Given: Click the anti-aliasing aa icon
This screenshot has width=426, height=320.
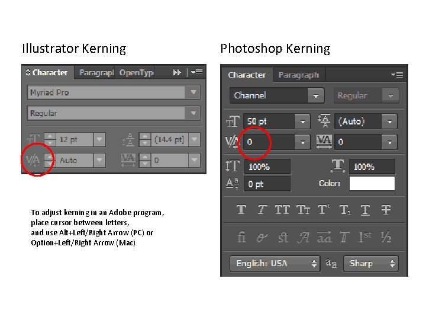Looking at the screenshot, I should click(x=331, y=263).
